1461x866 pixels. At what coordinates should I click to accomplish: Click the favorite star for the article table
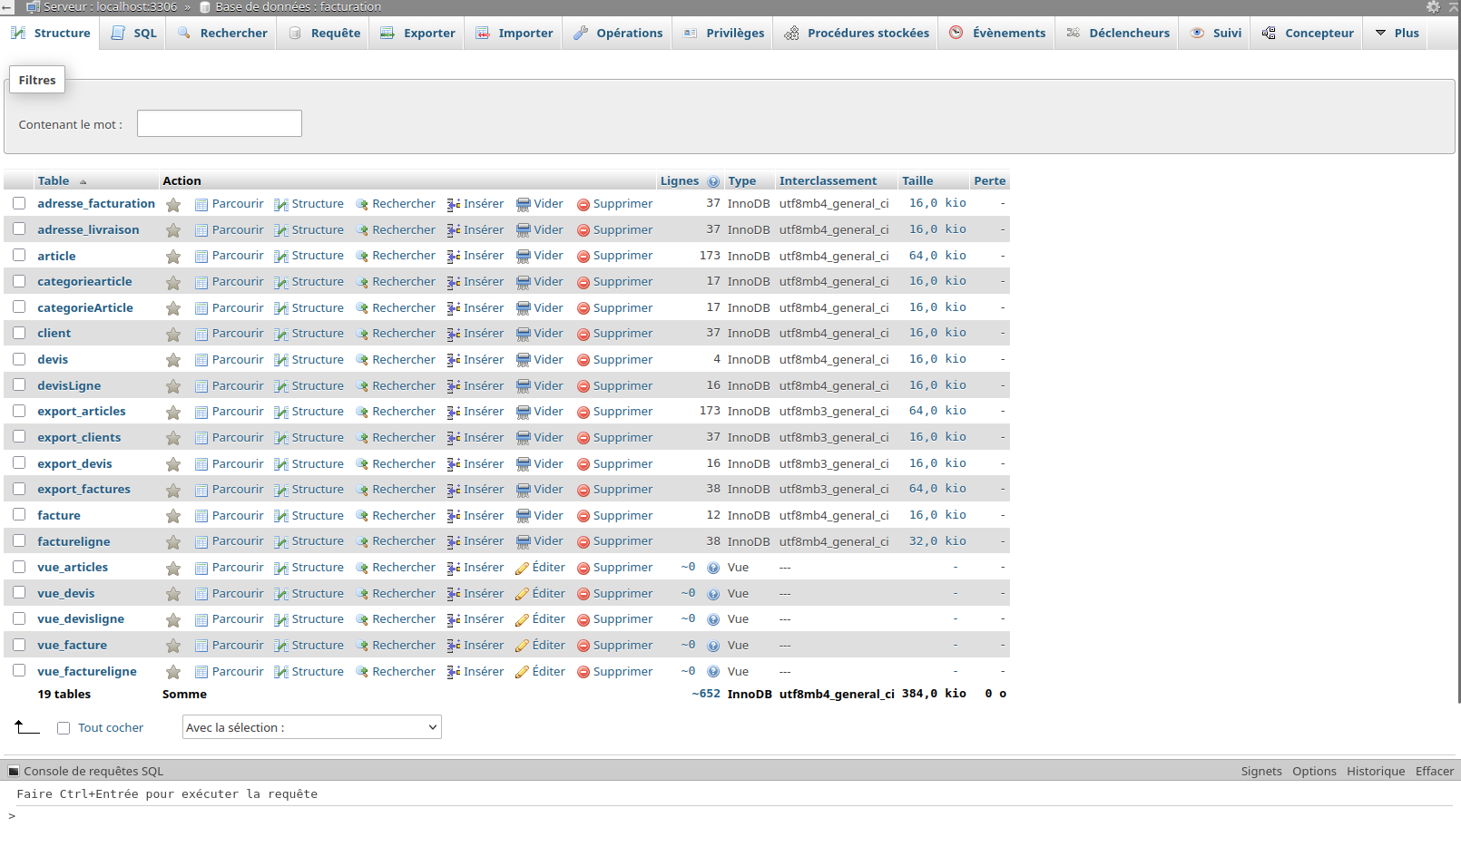[173, 257]
